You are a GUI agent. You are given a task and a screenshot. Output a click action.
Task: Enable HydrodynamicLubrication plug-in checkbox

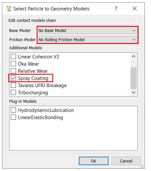point(13,110)
